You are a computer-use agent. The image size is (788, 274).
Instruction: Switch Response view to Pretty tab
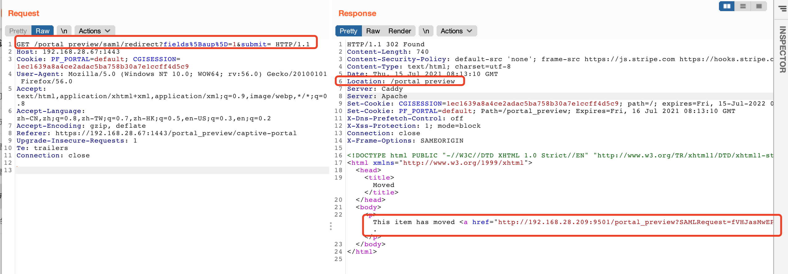click(x=348, y=31)
